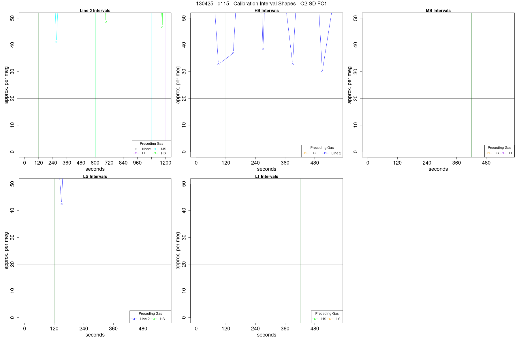Click the cyan data point near 41 in Line 2 Intervals
Viewport: 519px width, 346px height.
(x=56, y=42)
